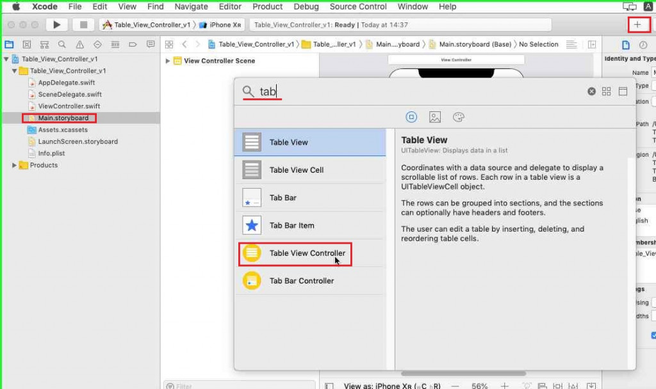Switch library to icon grid view
656x389 pixels.
(x=606, y=91)
